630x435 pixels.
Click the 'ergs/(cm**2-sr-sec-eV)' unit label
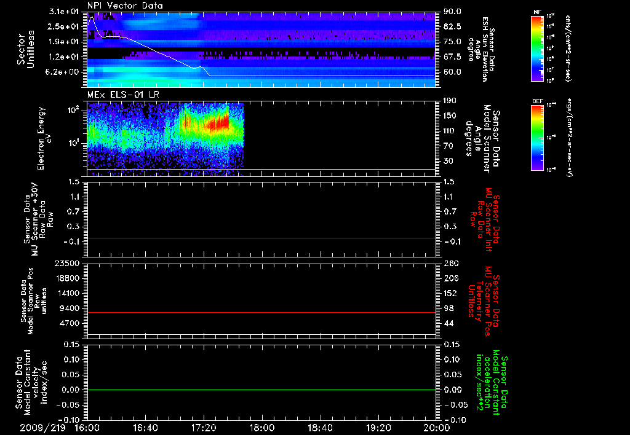click(569, 137)
